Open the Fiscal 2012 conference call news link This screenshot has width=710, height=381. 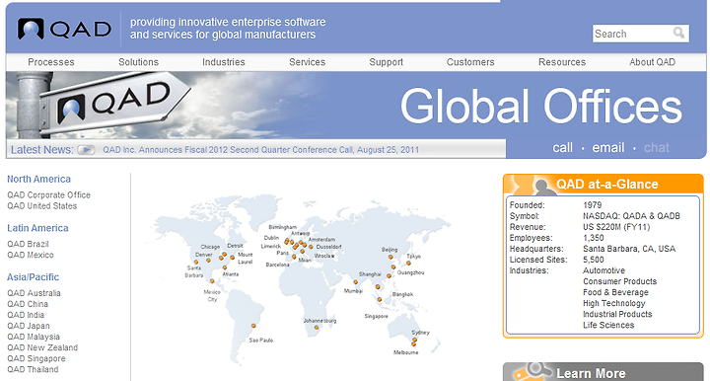tap(260, 150)
